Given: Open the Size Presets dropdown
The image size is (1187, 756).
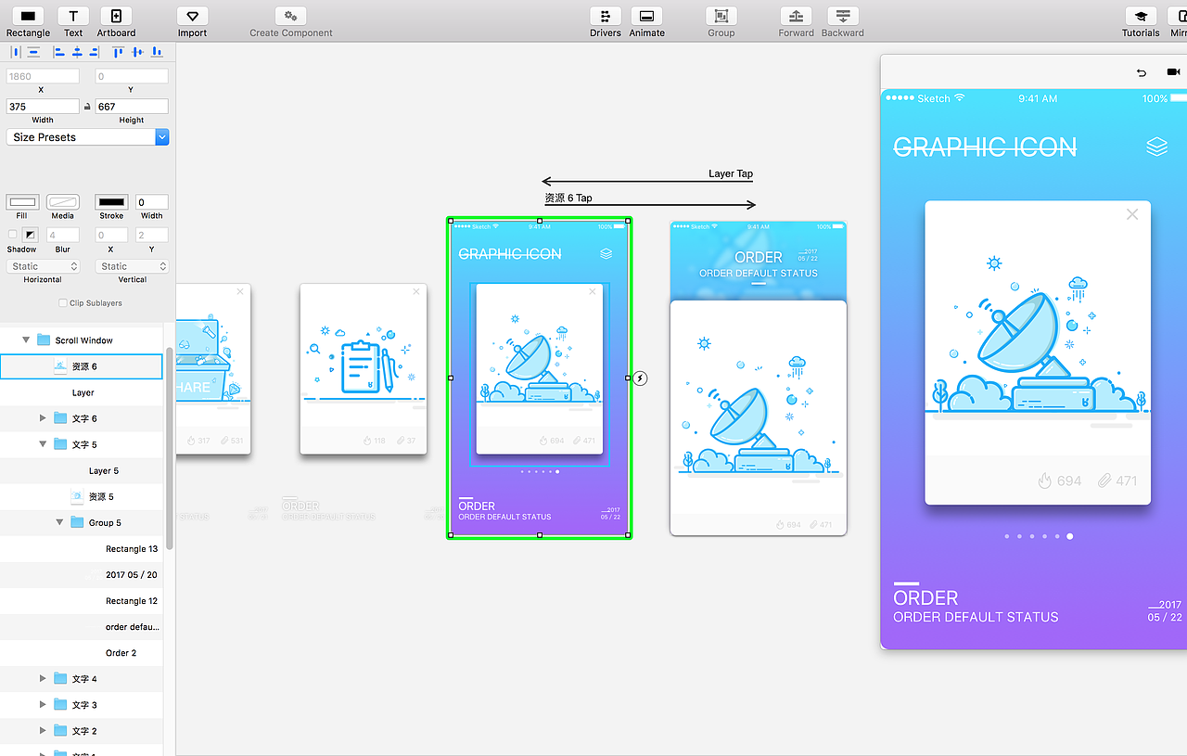Looking at the screenshot, I should (x=88, y=137).
